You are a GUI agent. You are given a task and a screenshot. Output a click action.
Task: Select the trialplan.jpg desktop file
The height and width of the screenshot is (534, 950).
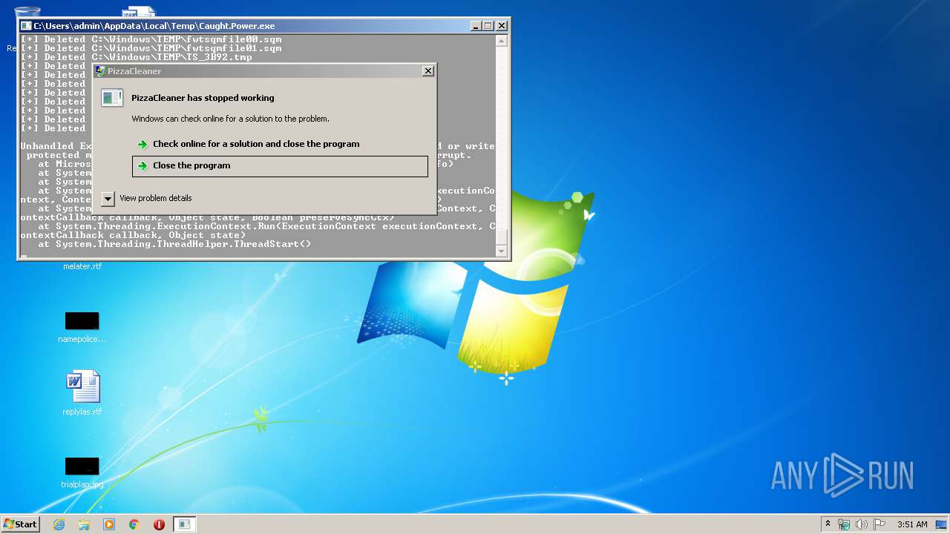(82, 472)
